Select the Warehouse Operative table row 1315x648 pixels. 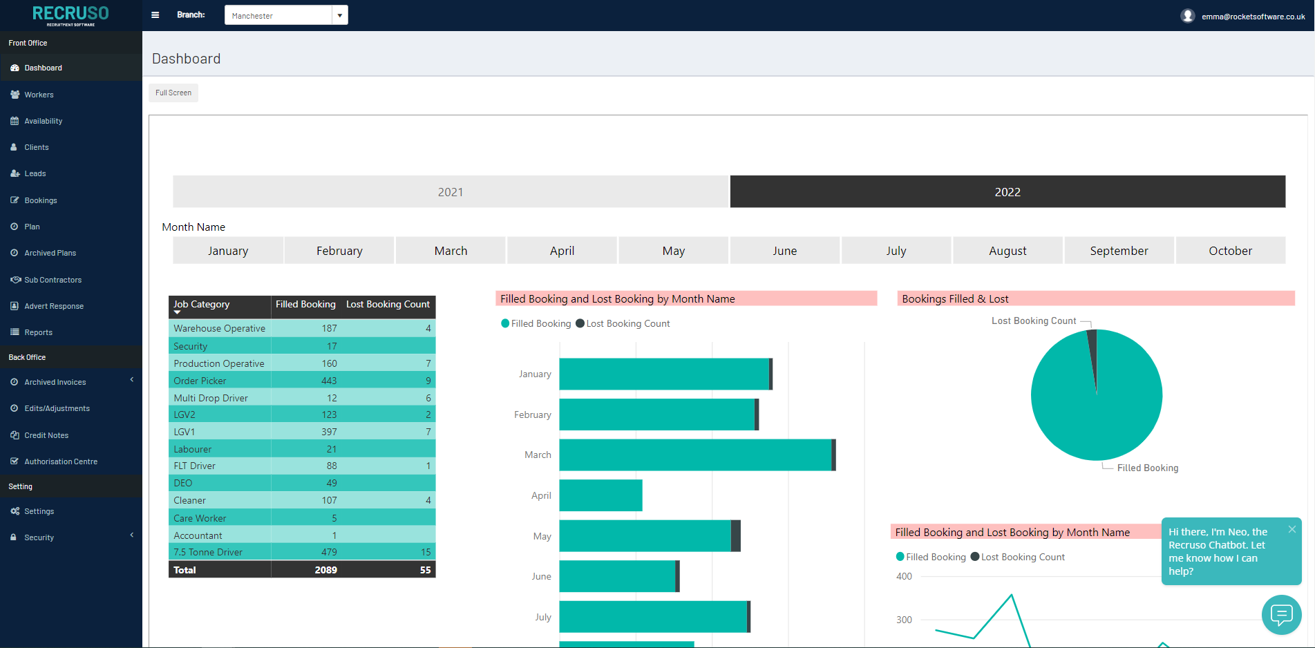[302, 328]
